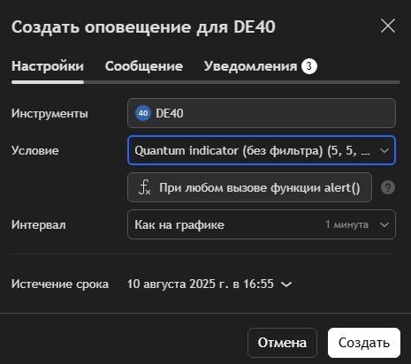Click the Создать button

(364, 343)
